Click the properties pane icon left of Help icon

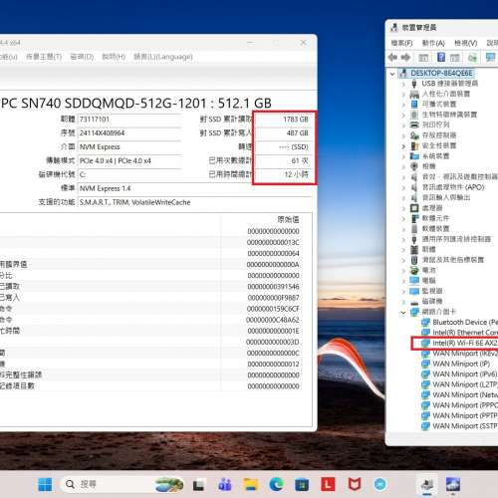pyautogui.click(x=423, y=58)
